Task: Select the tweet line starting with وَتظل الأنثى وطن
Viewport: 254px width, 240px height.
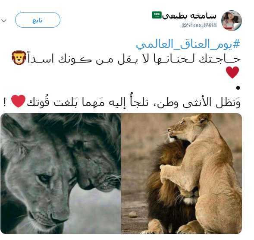Action: [x=122, y=101]
